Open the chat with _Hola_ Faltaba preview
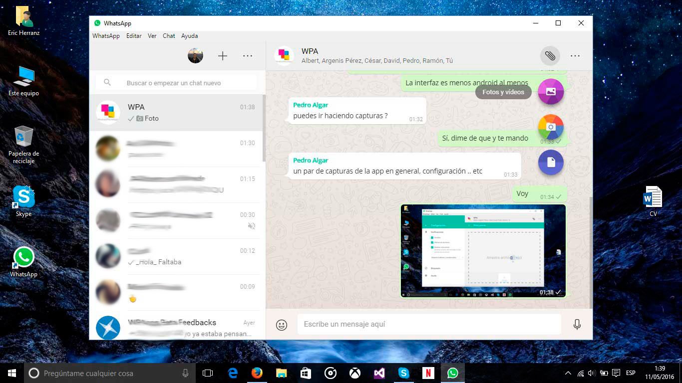Screen dimensions: 682x383 (176, 256)
